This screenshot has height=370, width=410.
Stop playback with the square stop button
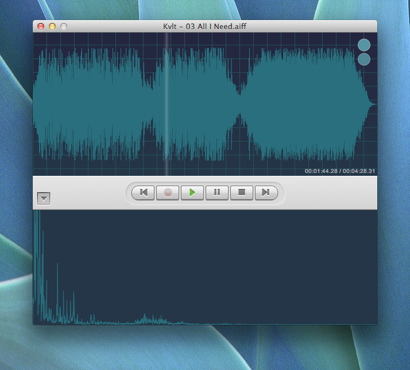242,192
